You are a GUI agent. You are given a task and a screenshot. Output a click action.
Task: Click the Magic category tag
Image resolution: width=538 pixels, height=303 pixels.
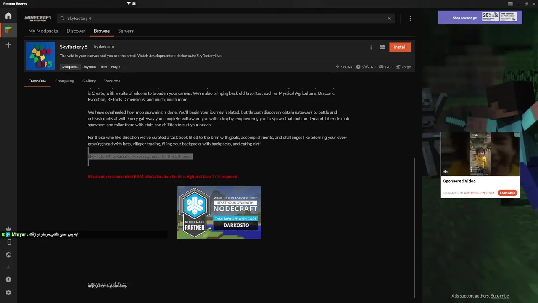click(x=116, y=67)
